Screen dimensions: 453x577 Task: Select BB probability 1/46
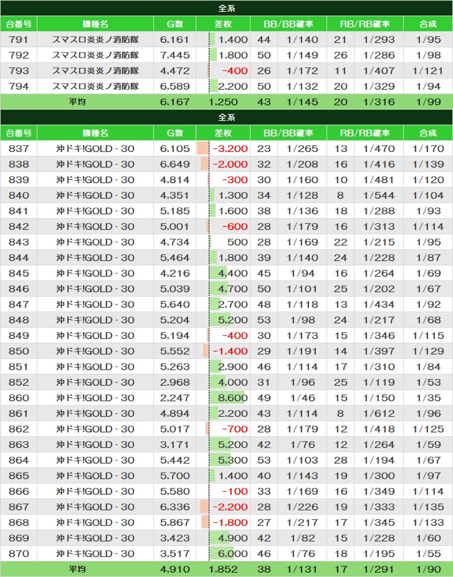click(302, 398)
